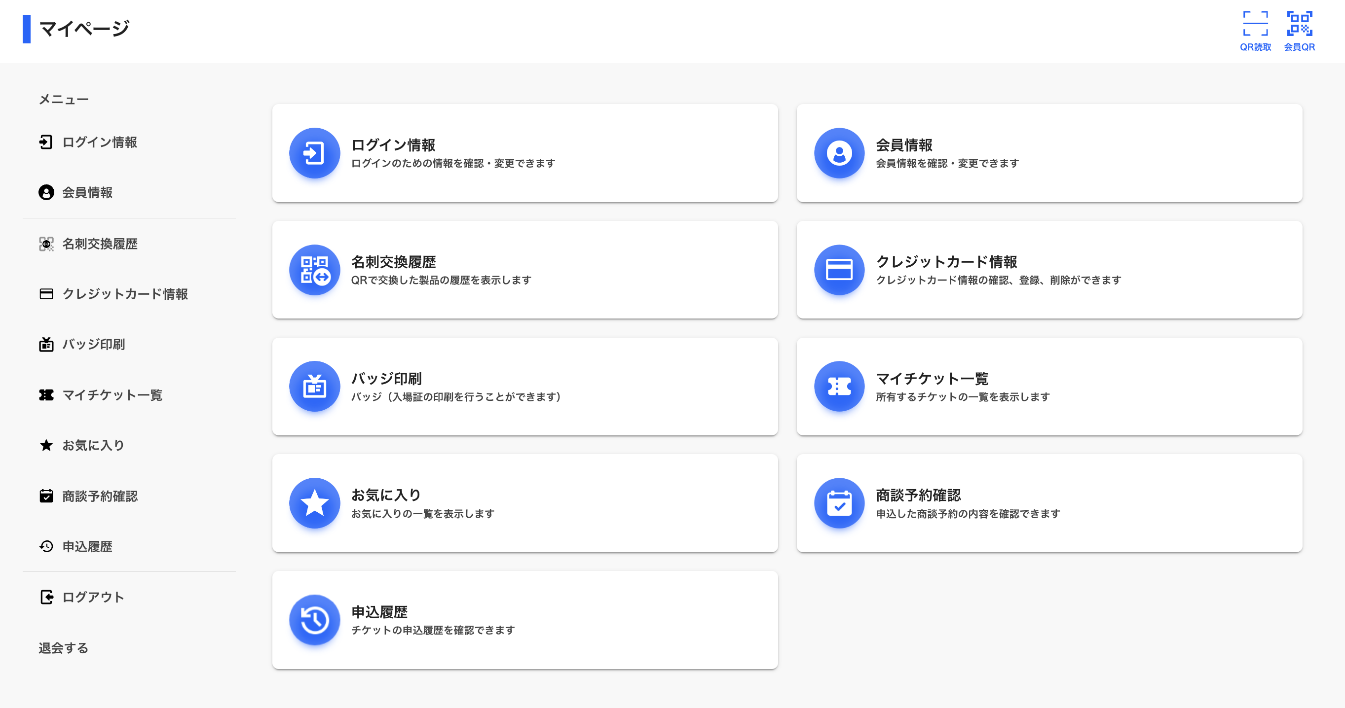
Task: Click description 申込した商談予約の内容を確認できます
Action: 968,514
